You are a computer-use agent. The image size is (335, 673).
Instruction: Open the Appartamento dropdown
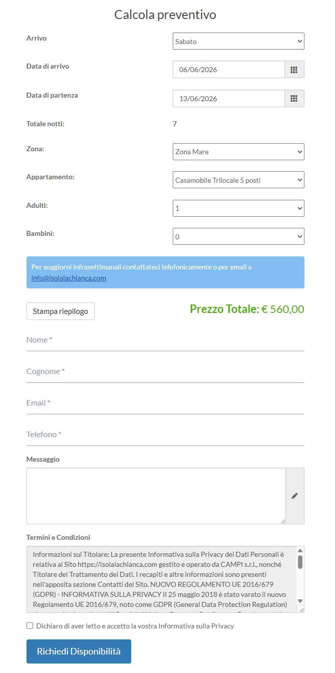pyautogui.click(x=238, y=180)
